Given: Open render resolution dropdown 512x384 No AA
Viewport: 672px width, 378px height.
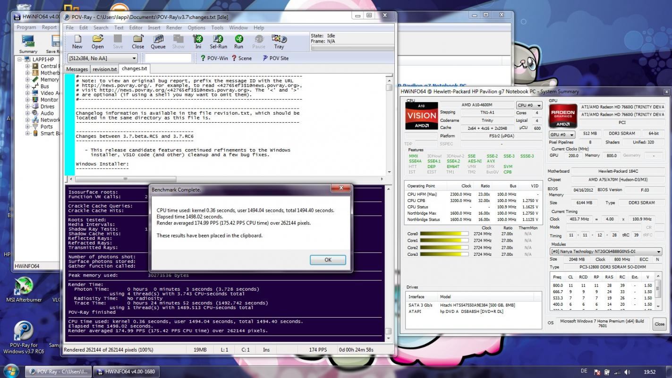Looking at the screenshot, I should tap(102, 58).
